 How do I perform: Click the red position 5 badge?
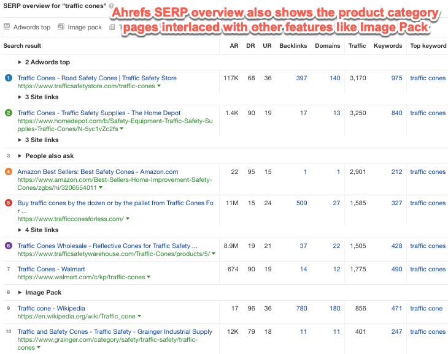pos(9,203)
